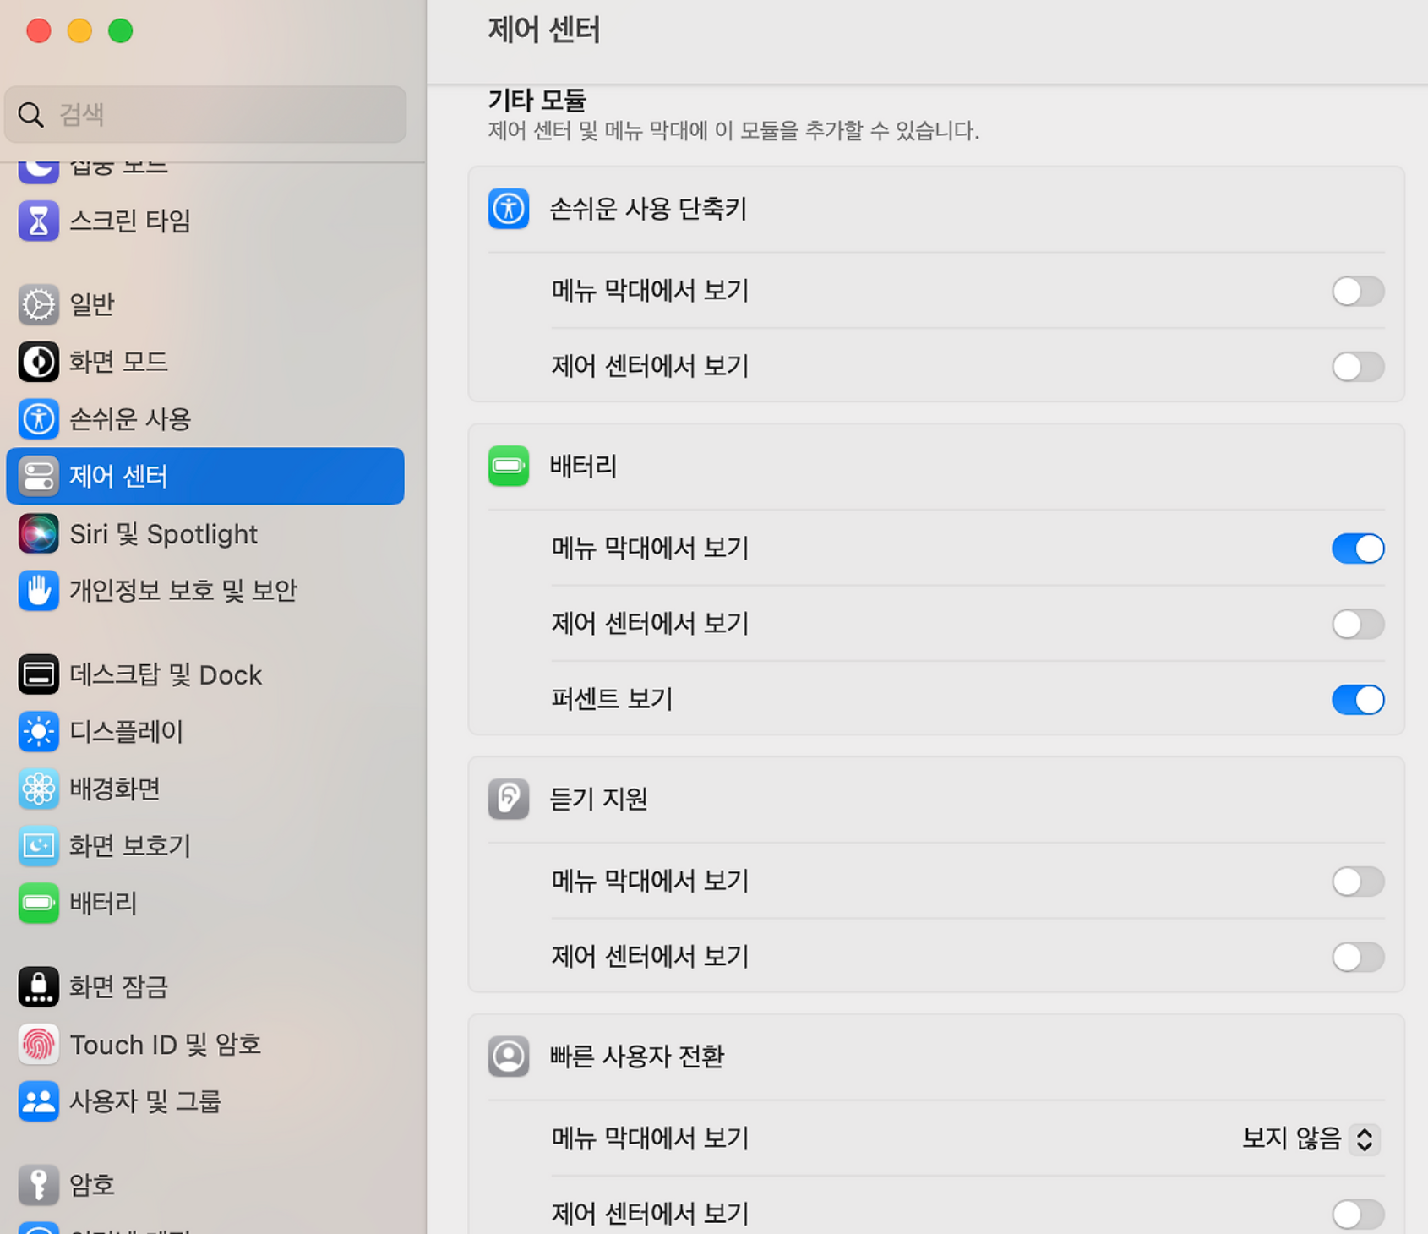Enable 듣기 지원 제어 센터에서 보기 toggle
The width and height of the screenshot is (1428, 1234).
1357,957
